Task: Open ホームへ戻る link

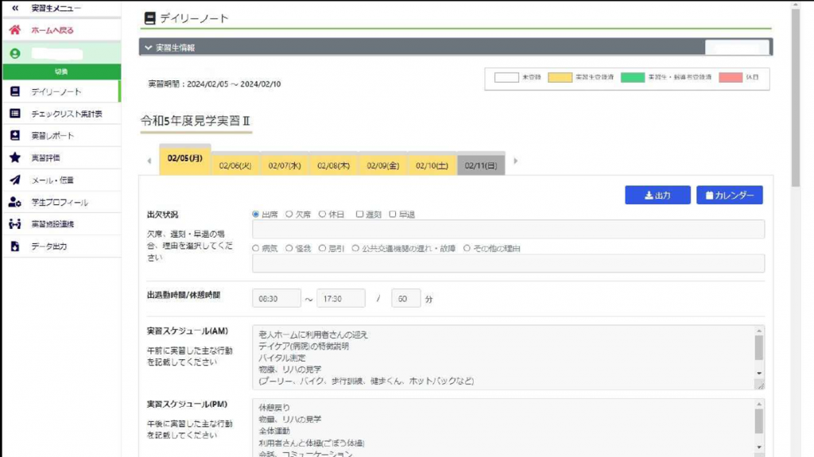Action: click(x=52, y=30)
